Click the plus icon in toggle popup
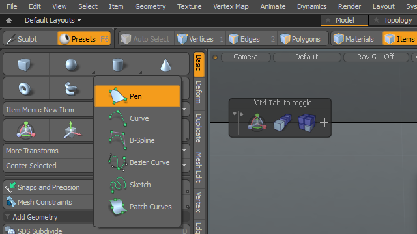The height and width of the screenshot is (234, 417). [x=324, y=123]
